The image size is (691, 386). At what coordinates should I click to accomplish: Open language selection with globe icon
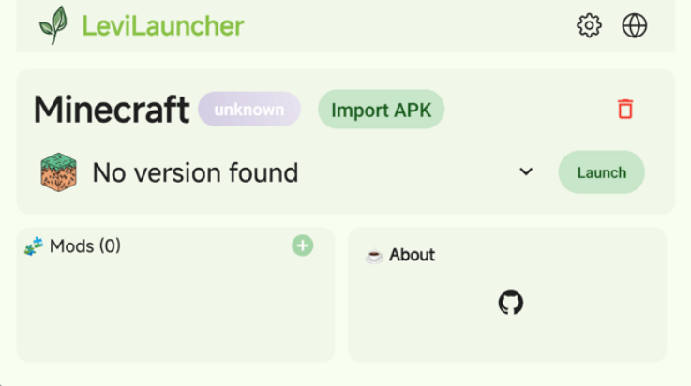click(635, 25)
